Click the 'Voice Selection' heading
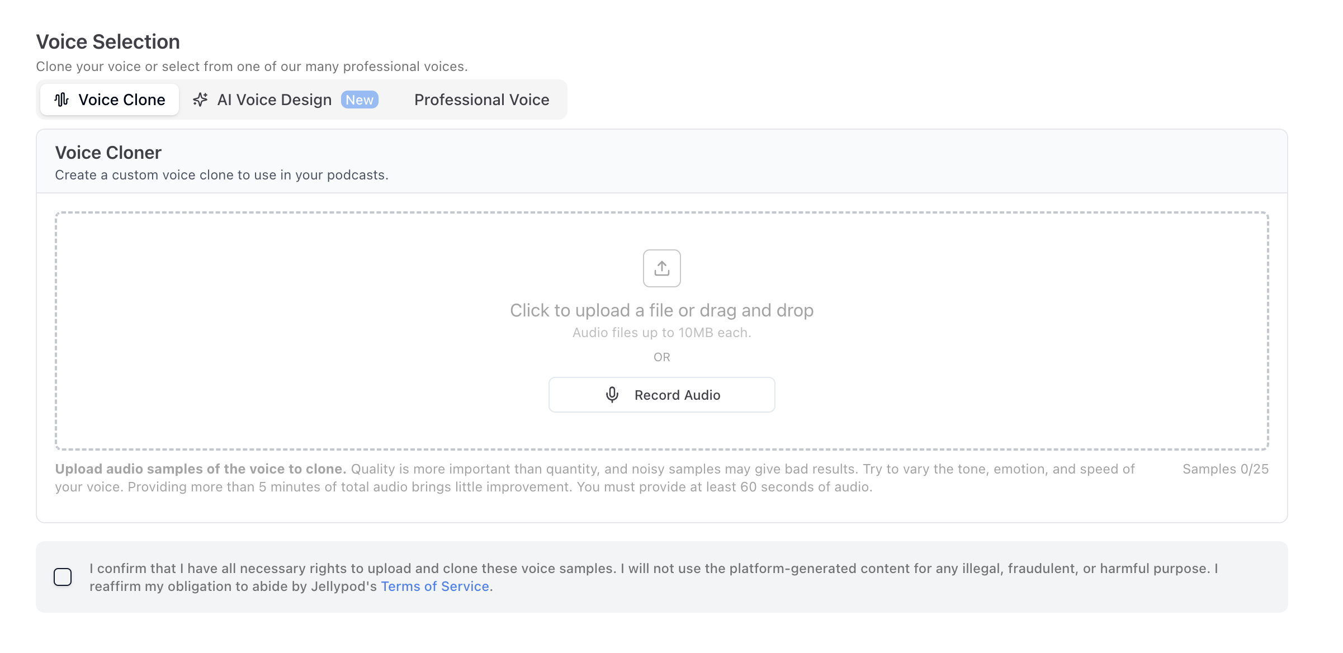This screenshot has height=653, width=1343. 108,42
